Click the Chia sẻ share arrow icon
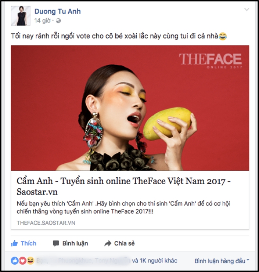Image resolution: width=259 pixels, height=272 pixels. 108,243
